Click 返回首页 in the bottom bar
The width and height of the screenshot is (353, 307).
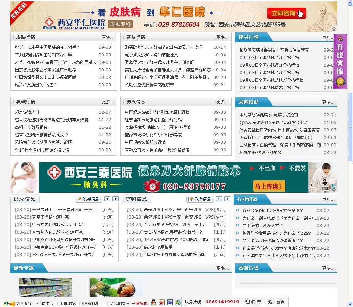(x=276, y=302)
